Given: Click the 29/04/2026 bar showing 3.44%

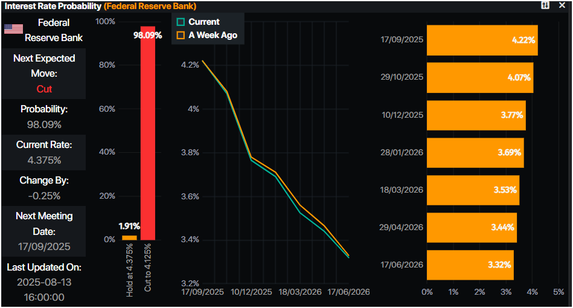Looking at the screenshot, I should (x=472, y=228).
